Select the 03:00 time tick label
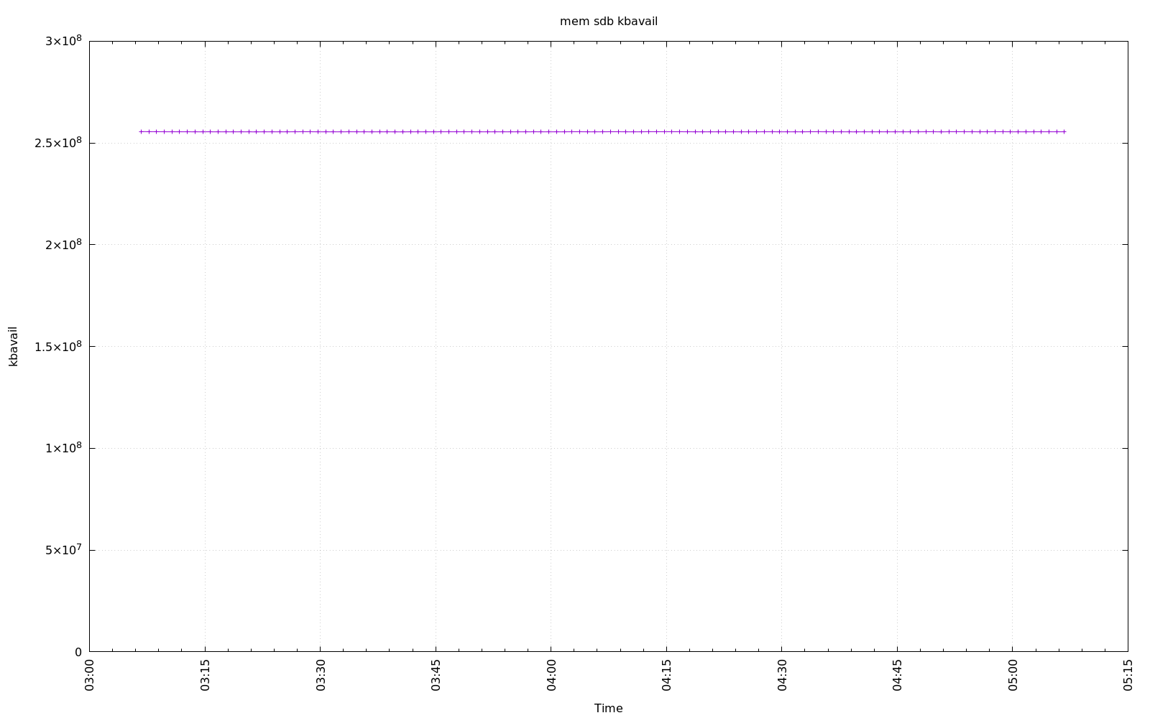1150x718 pixels. coord(90,676)
